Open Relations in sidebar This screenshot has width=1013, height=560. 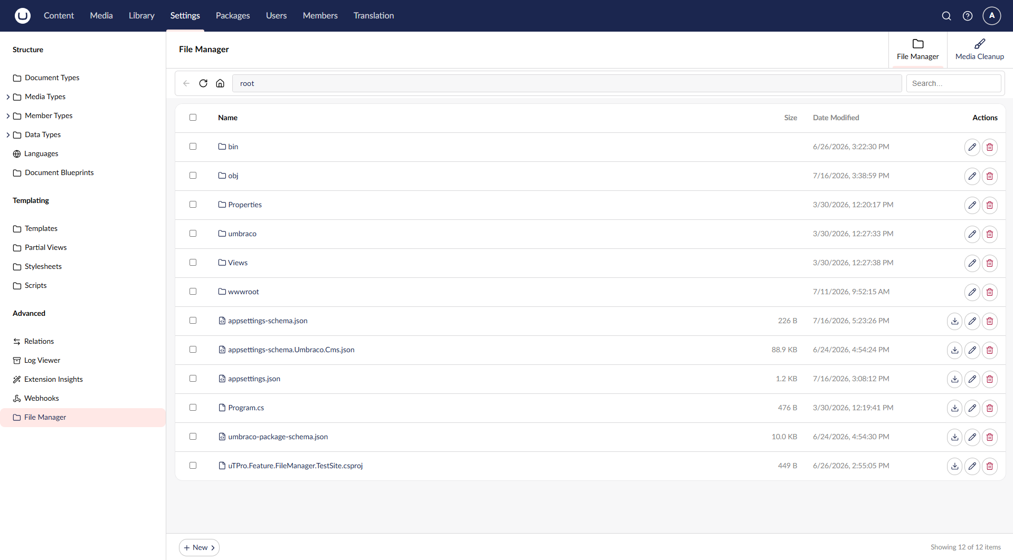[x=39, y=341]
